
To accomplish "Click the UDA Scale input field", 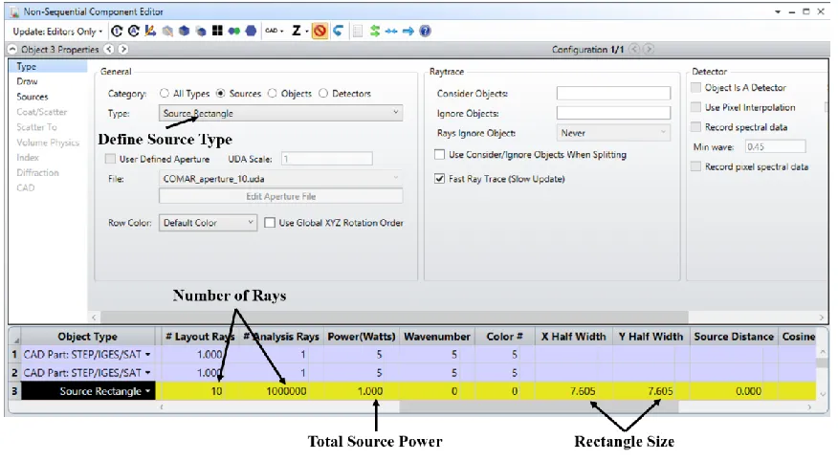I will (326, 159).
